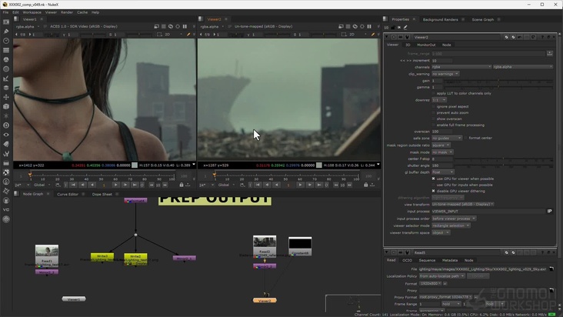Screen dimensions: 563x317
Task: Switch to Scene Graph tab
Action: tap(482, 19)
